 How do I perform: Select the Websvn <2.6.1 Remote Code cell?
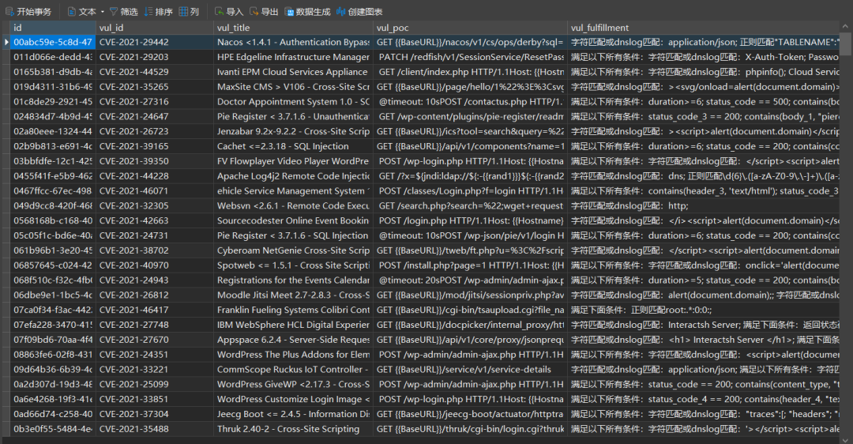[293, 205]
